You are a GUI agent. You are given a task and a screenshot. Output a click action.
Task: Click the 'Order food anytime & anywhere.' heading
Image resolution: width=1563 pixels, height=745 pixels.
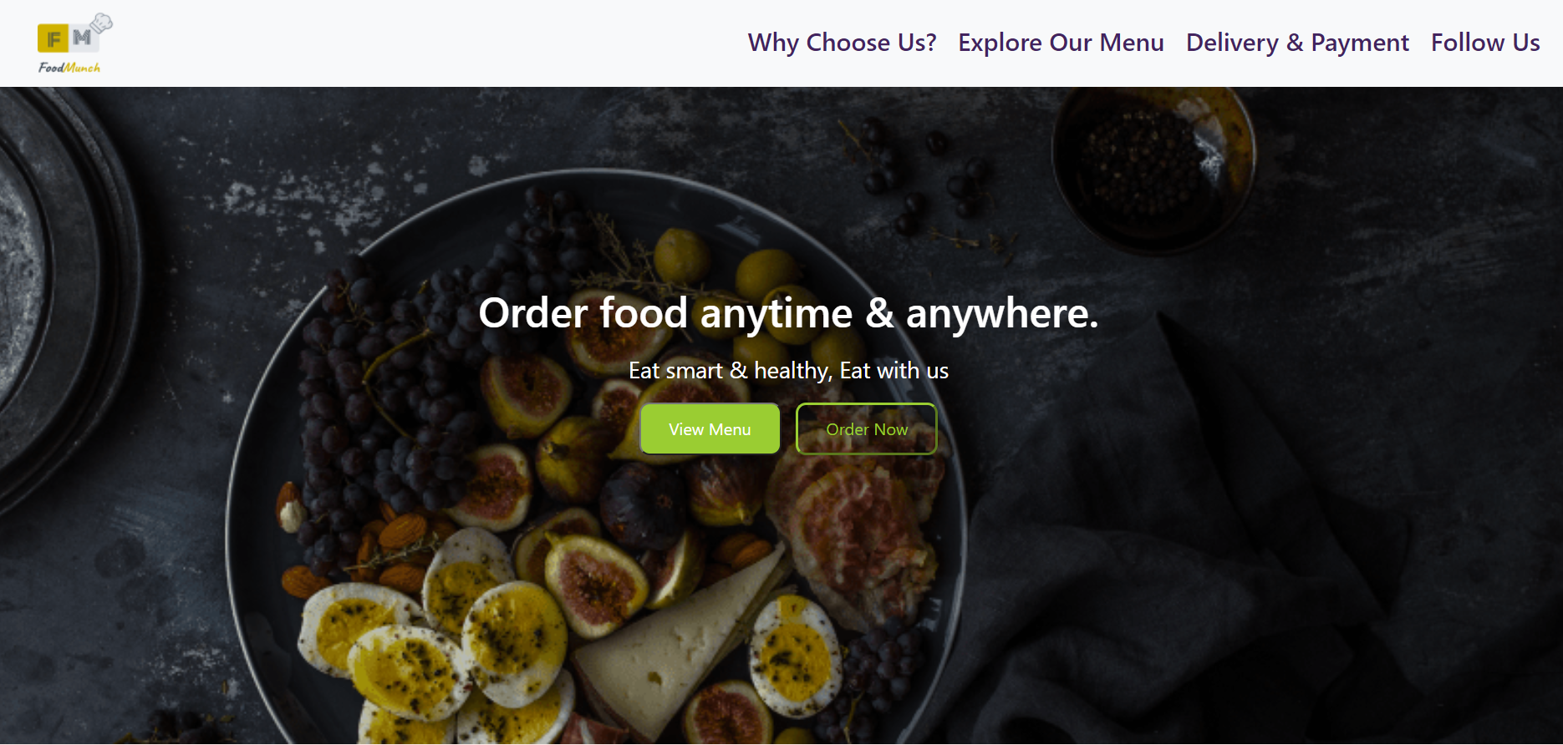788,313
